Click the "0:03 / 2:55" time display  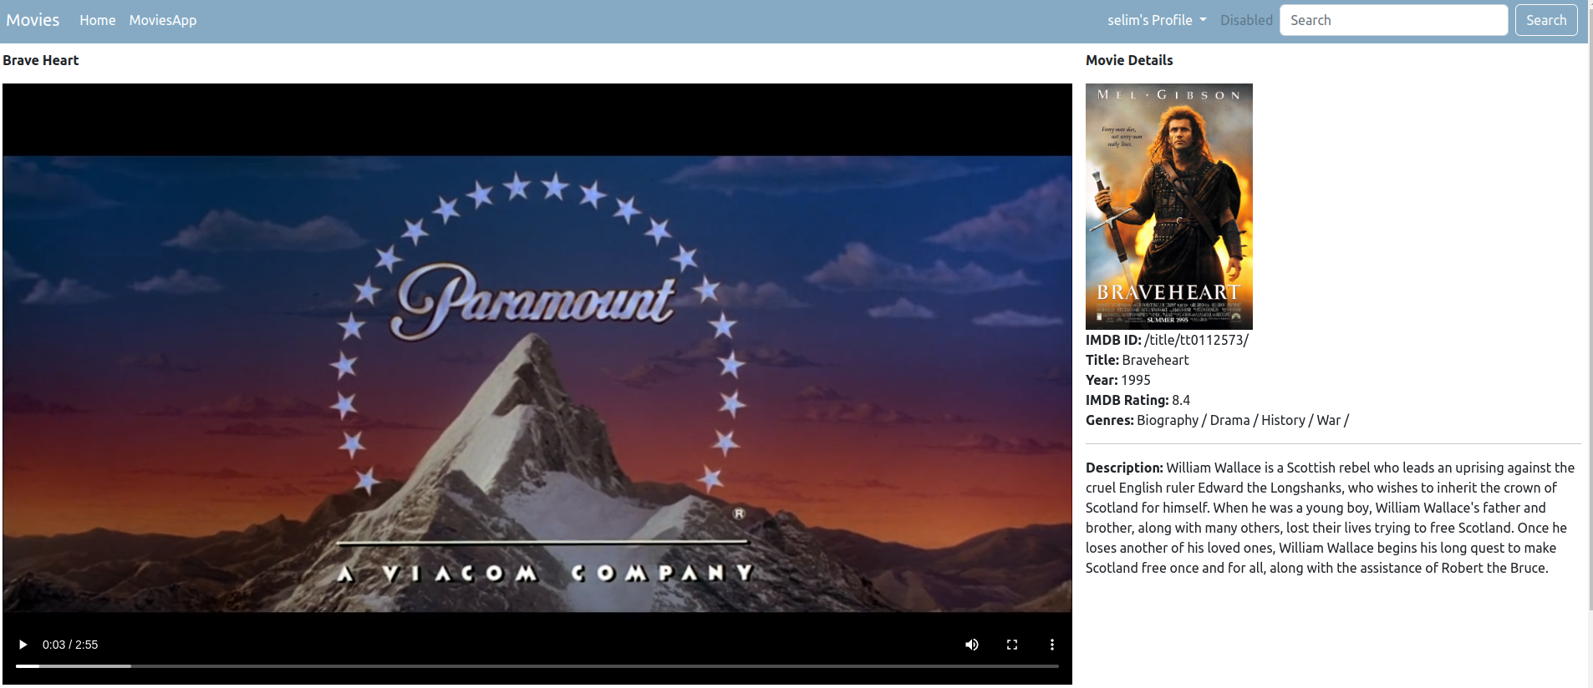[70, 645]
